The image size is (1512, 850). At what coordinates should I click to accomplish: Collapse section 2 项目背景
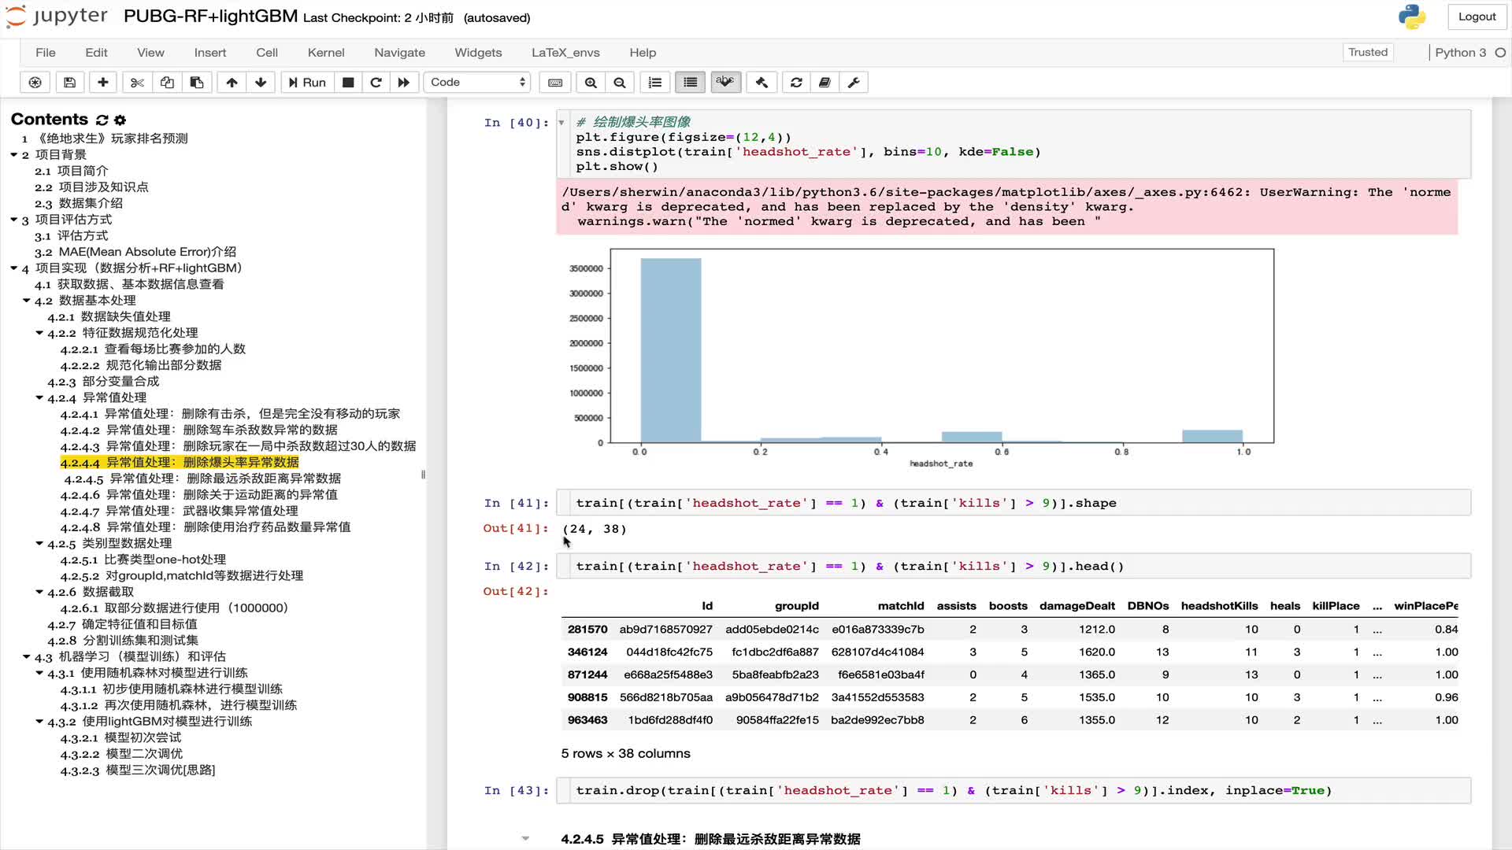14,154
